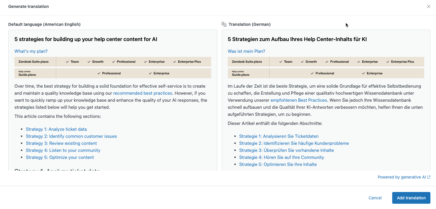
Task: Click the Professional checkmark in the German Suite row
Action: pos(326,62)
